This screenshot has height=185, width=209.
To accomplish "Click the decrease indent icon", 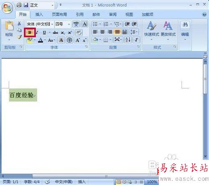I will (x=127, y=24).
